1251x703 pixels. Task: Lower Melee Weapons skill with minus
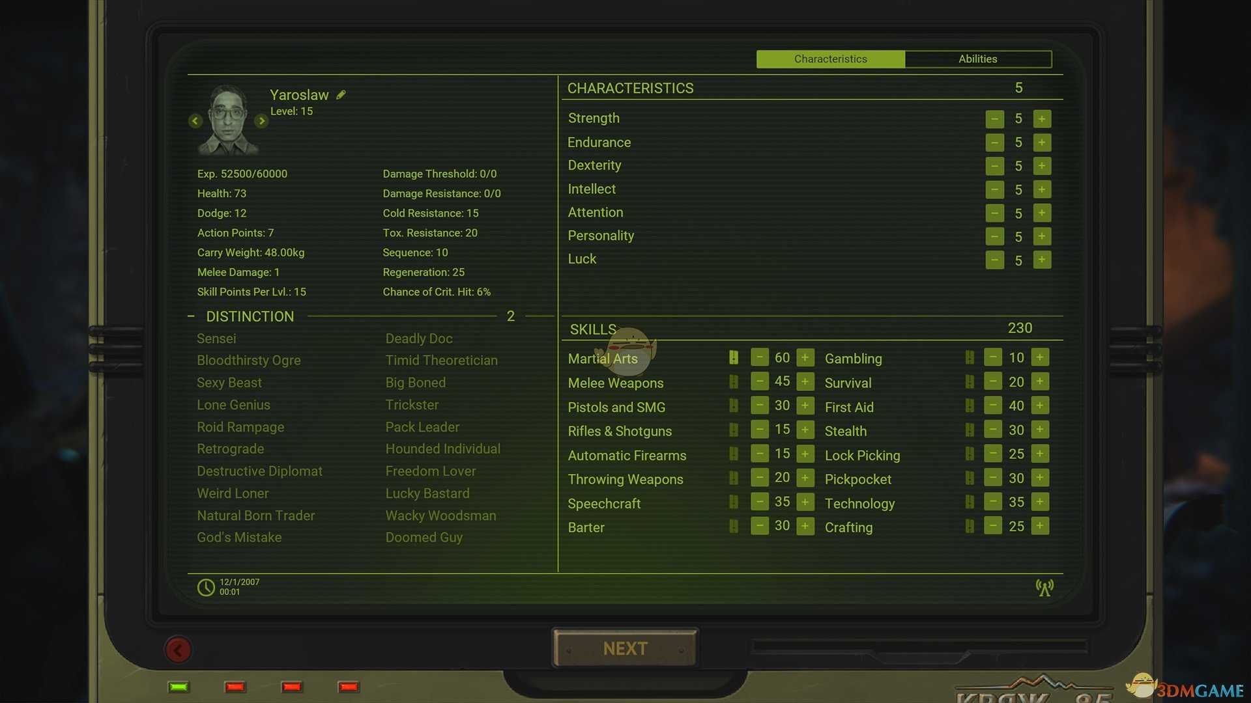coord(760,381)
